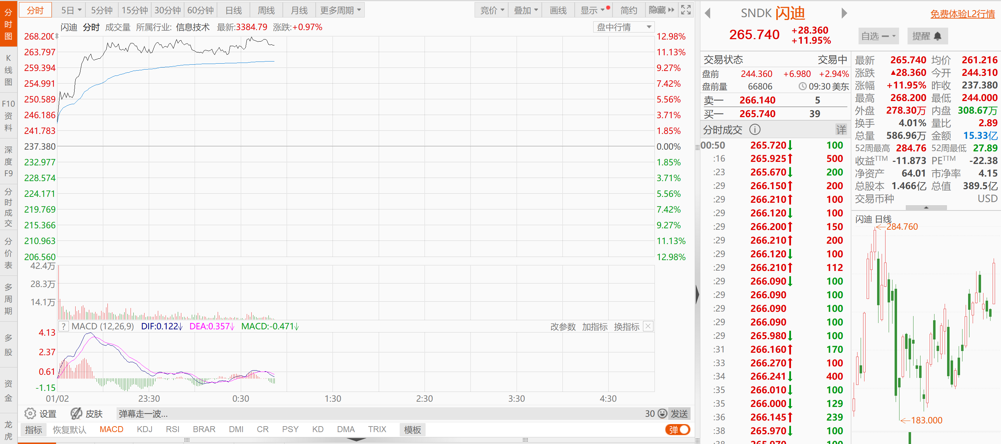Click the previous stock left arrow
Screen dimensions: 1001x444
(708, 13)
